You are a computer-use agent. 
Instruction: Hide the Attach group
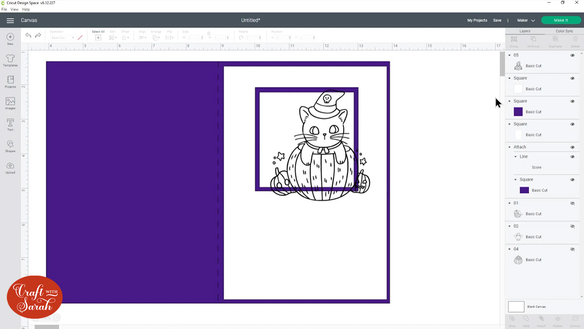point(572,147)
